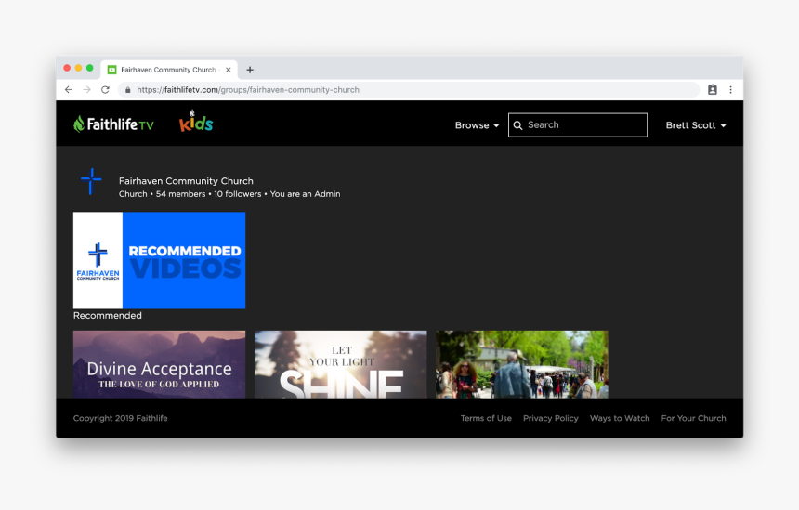Click 'You are an Admin' text
The width and height of the screenshot is (799, 510).
pyautogui.click(x=306, y=194)
